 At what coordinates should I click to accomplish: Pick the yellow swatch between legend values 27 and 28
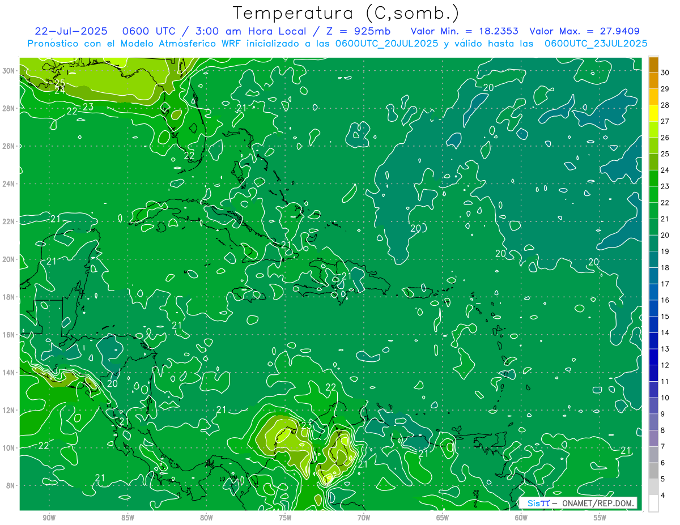coord(654,113)
